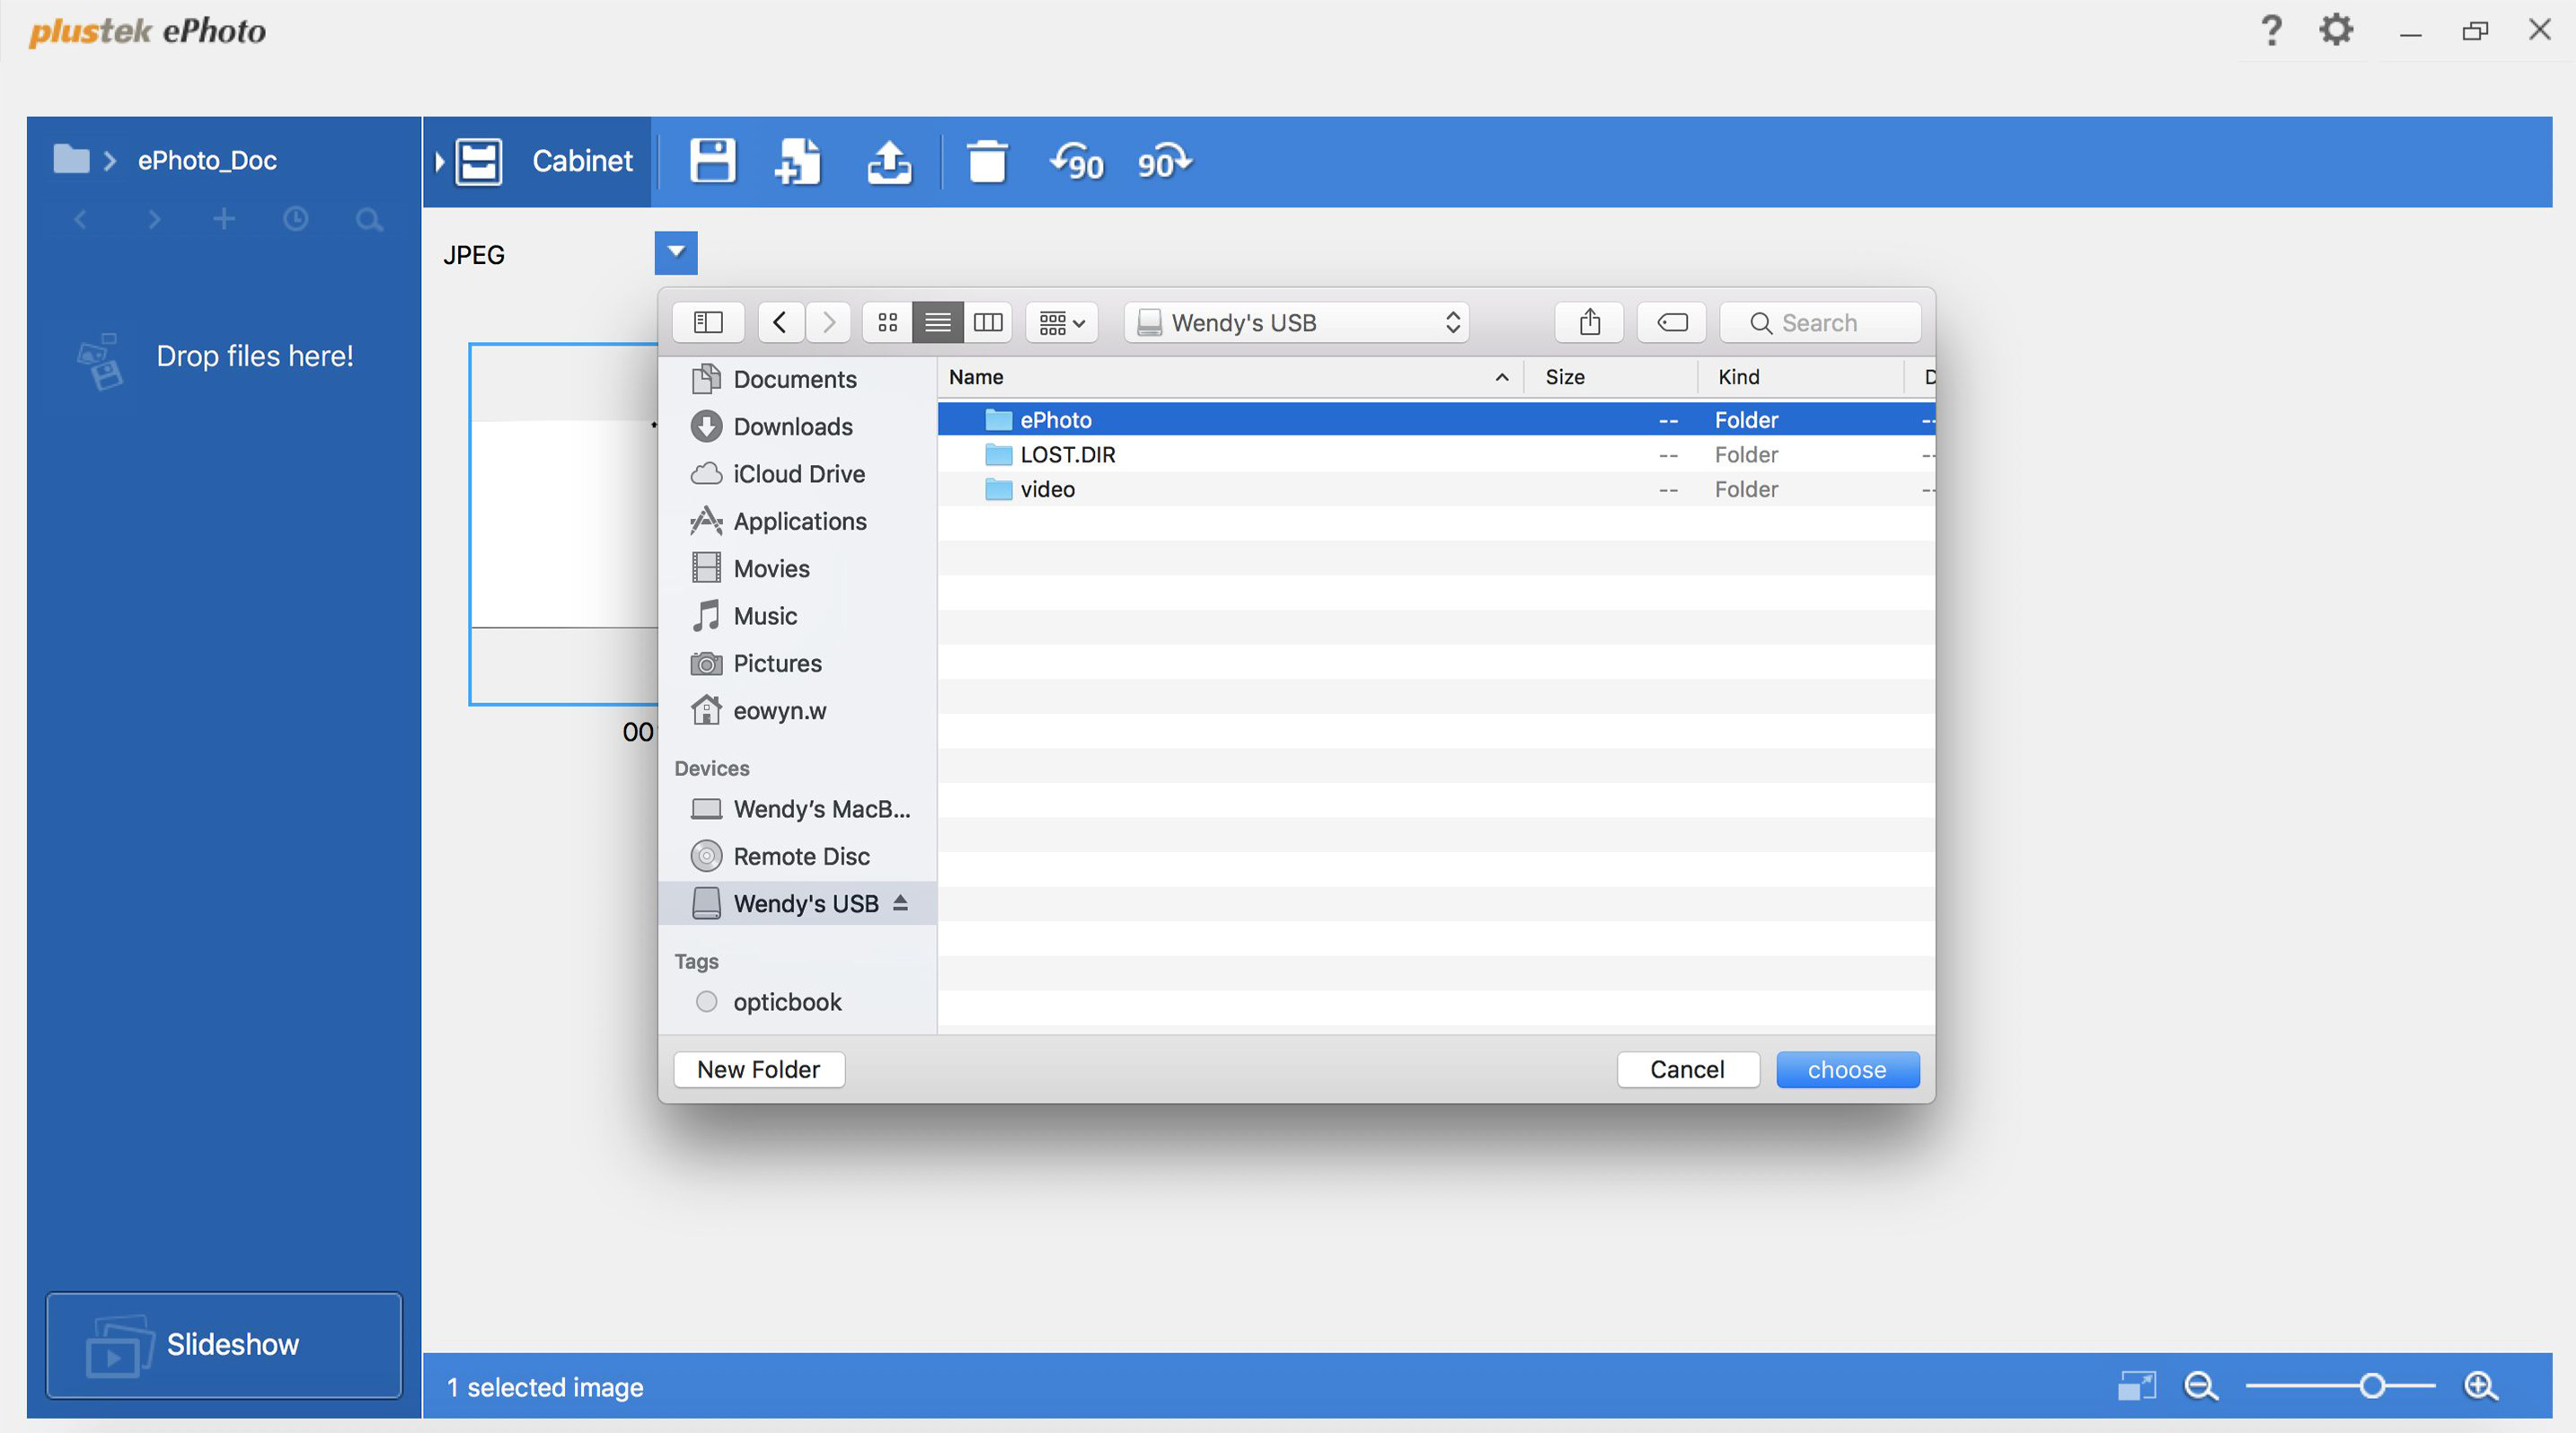Screen dimensions: 2576x1433
Task: Open the Wendy's USB location popup
Action: pos(1296,322)
